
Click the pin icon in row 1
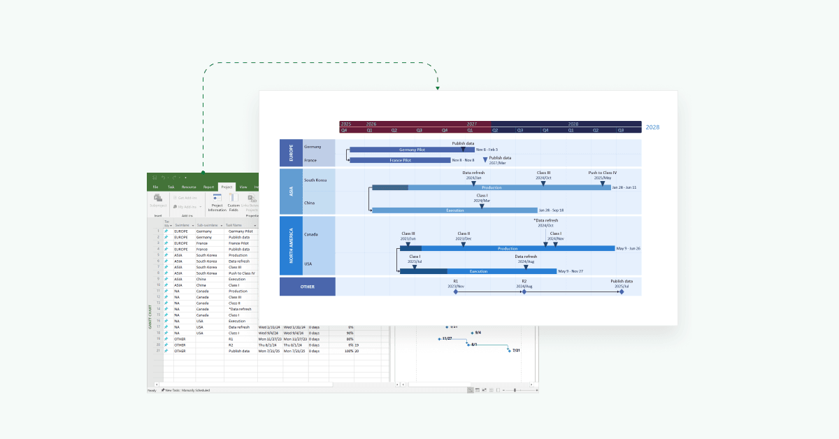point(166,231)
